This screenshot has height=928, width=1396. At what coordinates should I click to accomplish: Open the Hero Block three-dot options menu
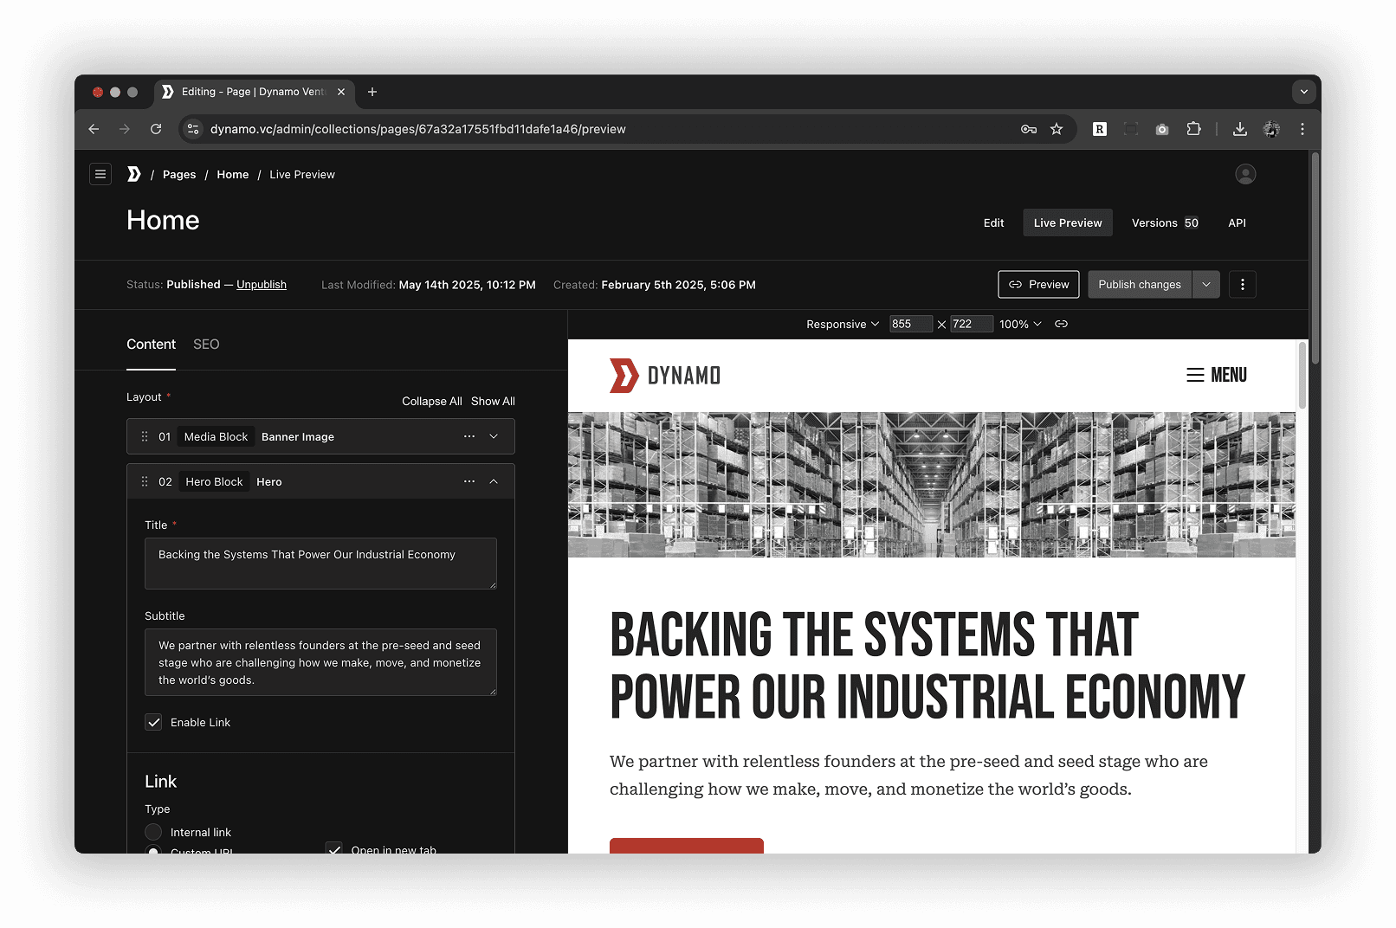click(469, 481)
